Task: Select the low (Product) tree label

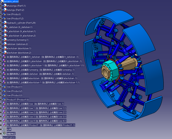Action: pos(14,14)
